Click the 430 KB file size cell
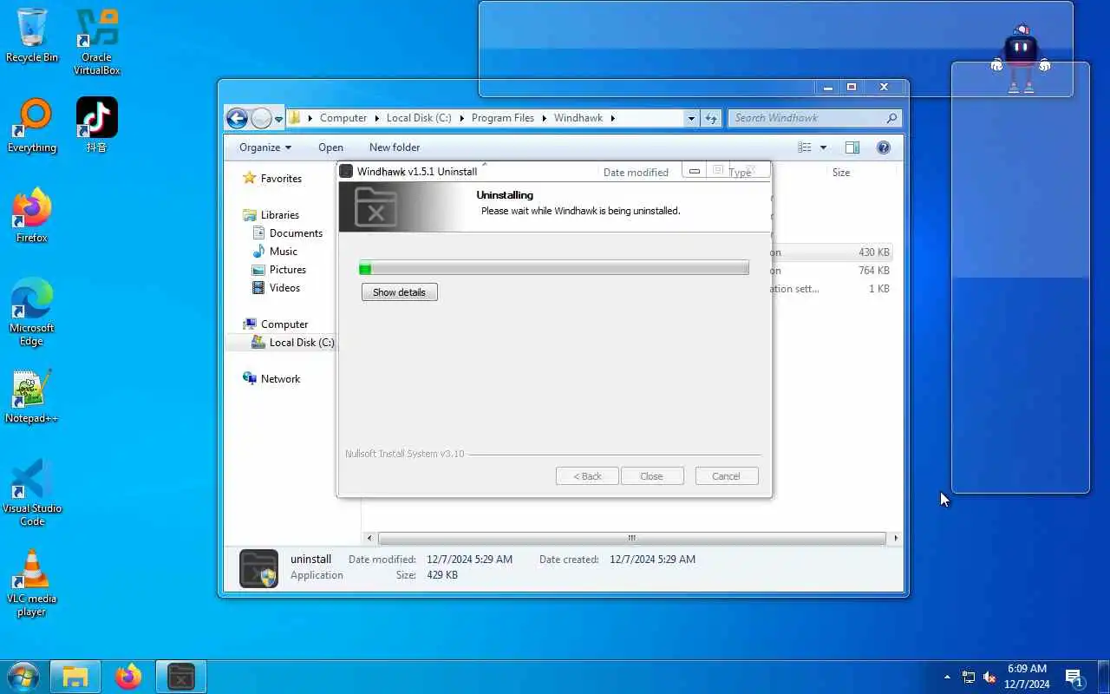Image resolution: width=1110 pixels, height=694 pixels. 874,252
